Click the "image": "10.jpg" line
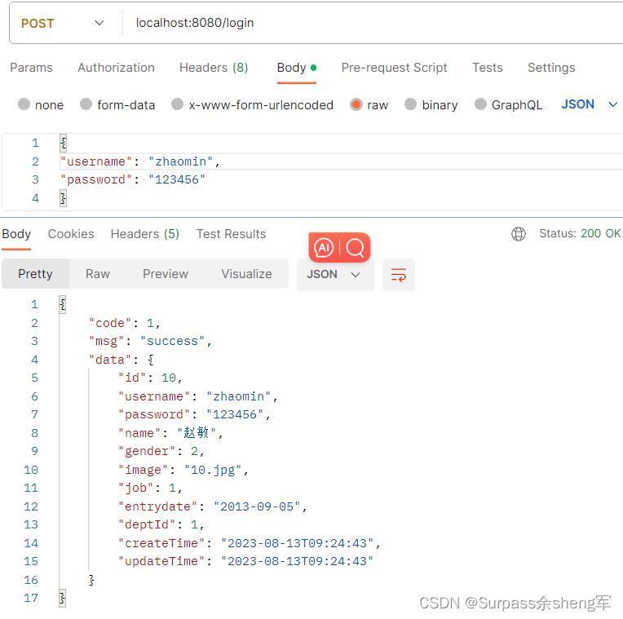 tap(183, 470)
